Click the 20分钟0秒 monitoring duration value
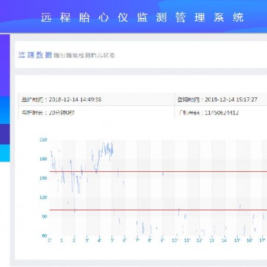The width and height of the screenshot is (267, 267). [62, 113]
